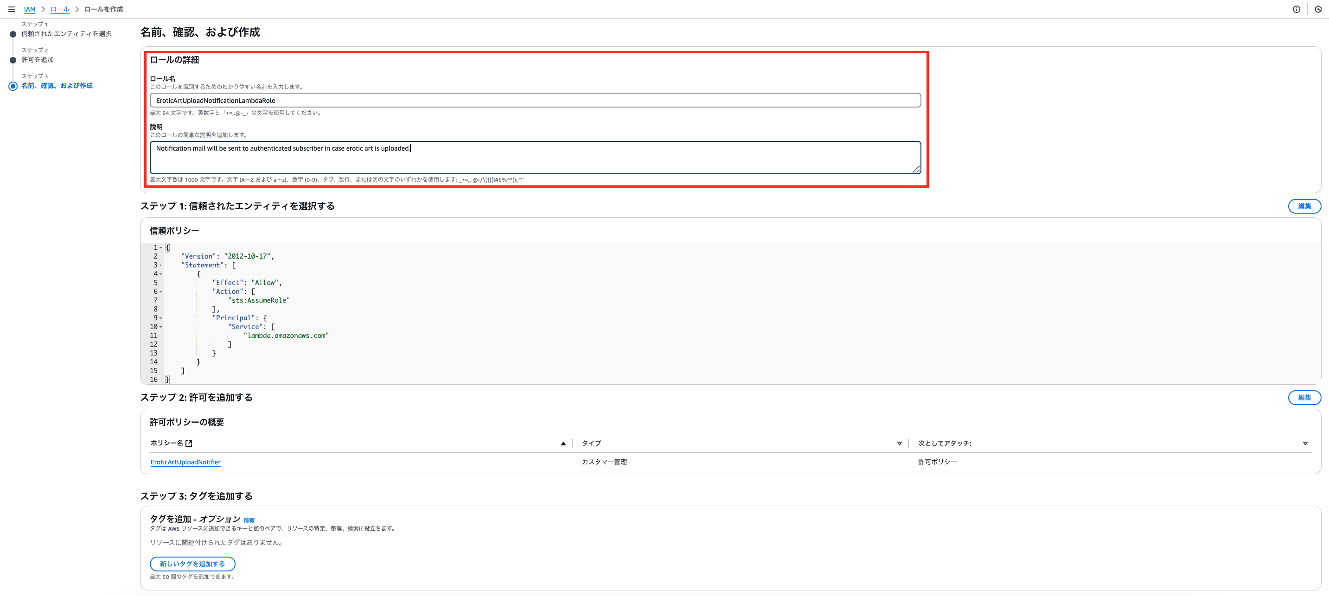Click external link icon beside ポリシー名
1329x596 pixels.
(x=189, y=444)
